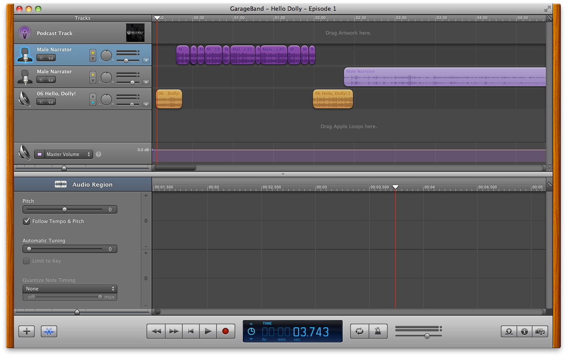Click the fast forward button

pos(173,331)
